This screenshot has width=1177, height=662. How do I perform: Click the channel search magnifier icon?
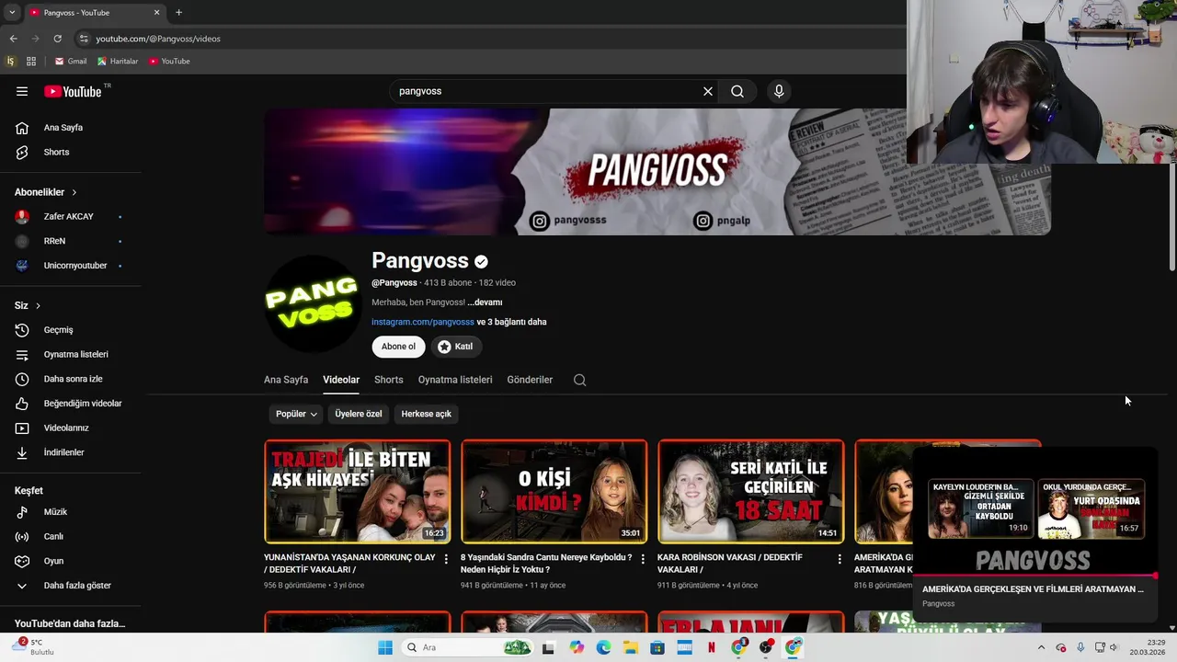click(579, 380)
